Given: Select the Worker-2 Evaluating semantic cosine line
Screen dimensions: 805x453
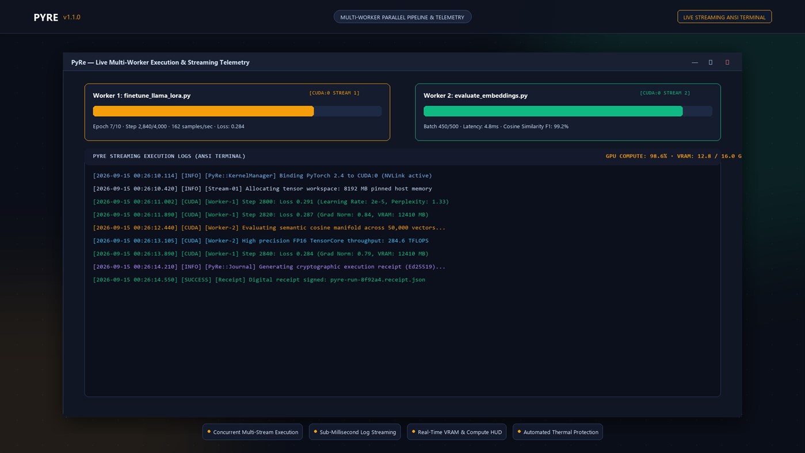Looking at the screenshot, I should 269,228.
